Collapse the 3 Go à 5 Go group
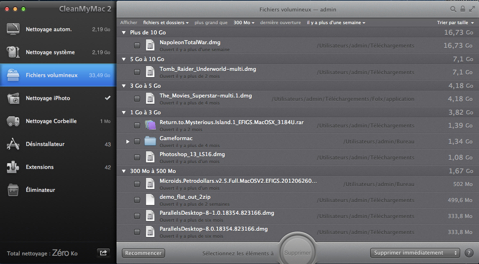The image size is (479, 264). [x=124, y=86]
